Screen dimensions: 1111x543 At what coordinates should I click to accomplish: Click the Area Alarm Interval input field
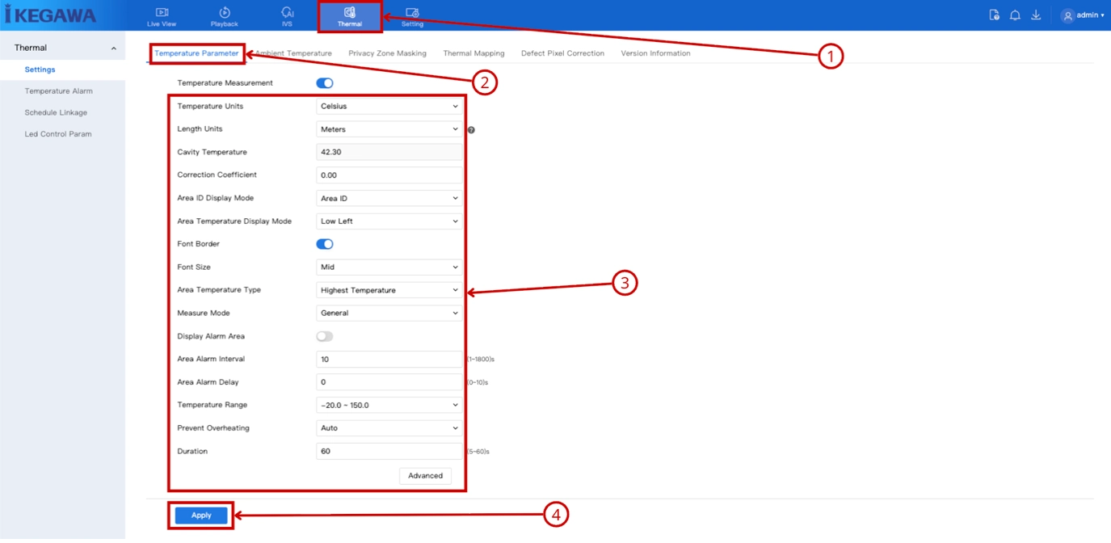[389, 359]
